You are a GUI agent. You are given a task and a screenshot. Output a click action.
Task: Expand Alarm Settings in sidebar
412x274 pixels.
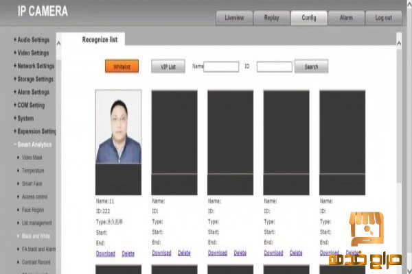[32, 92]
